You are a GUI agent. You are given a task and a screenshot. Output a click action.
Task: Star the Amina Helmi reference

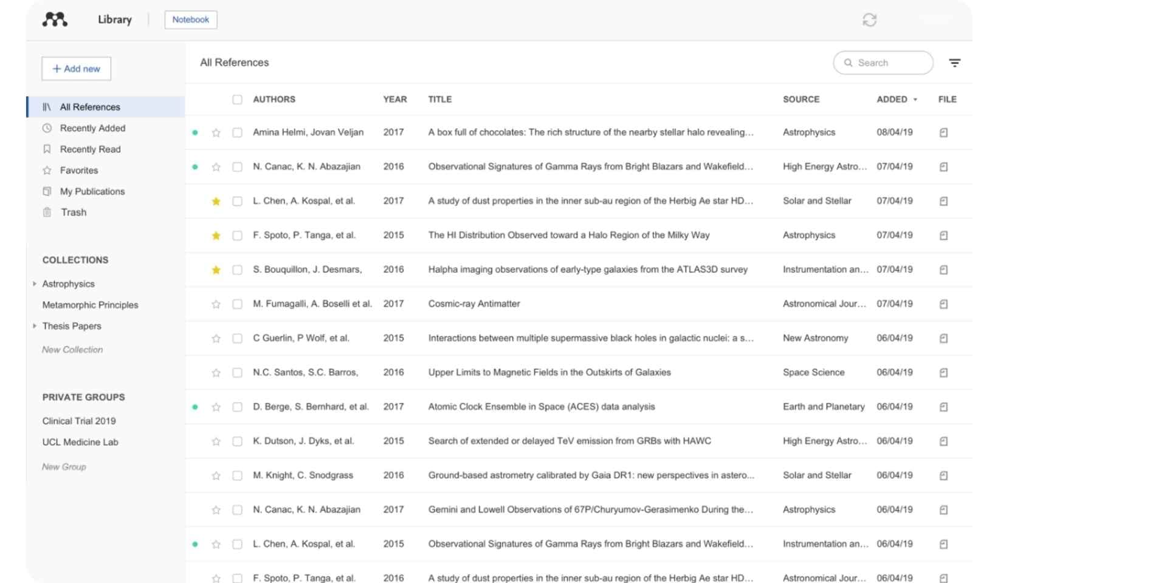216,132
